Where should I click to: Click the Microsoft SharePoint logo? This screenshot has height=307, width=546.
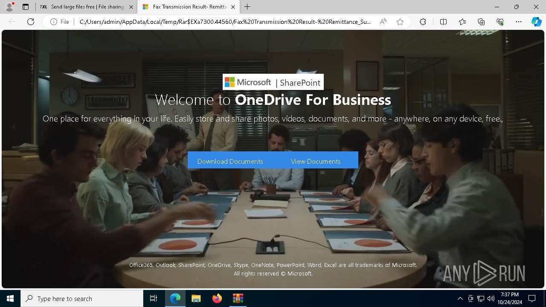coord(273,82)
